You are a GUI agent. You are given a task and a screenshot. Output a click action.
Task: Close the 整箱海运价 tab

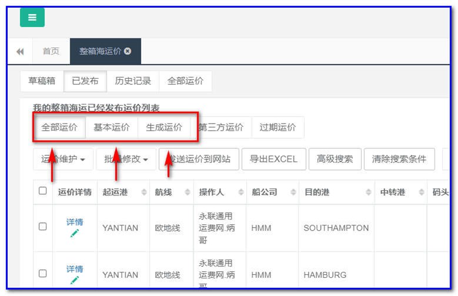[x=128, y=51]
